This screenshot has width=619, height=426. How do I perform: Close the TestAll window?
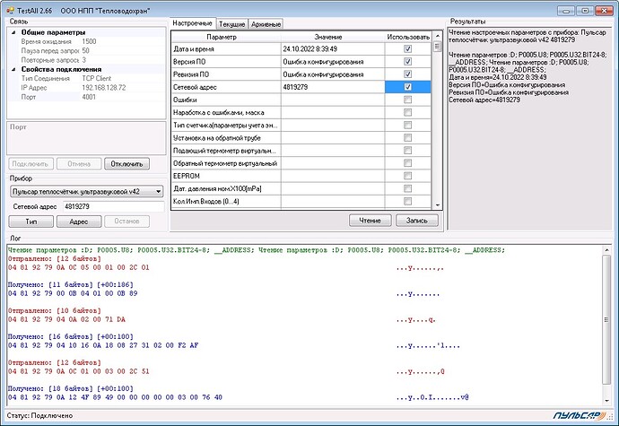coord(605,11)
